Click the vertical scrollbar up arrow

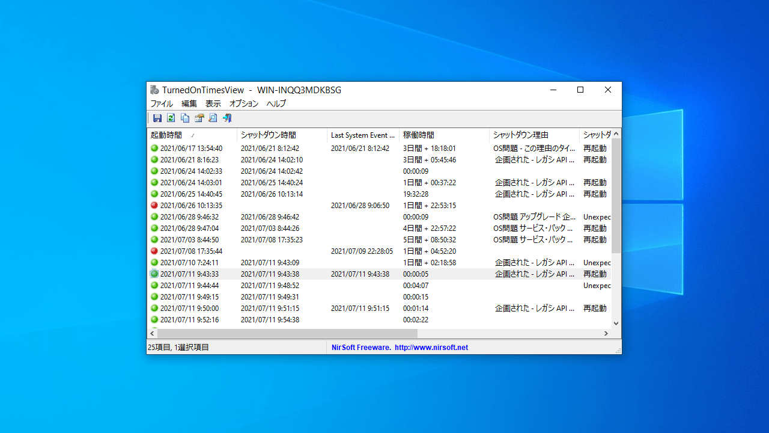click(616, 134)
